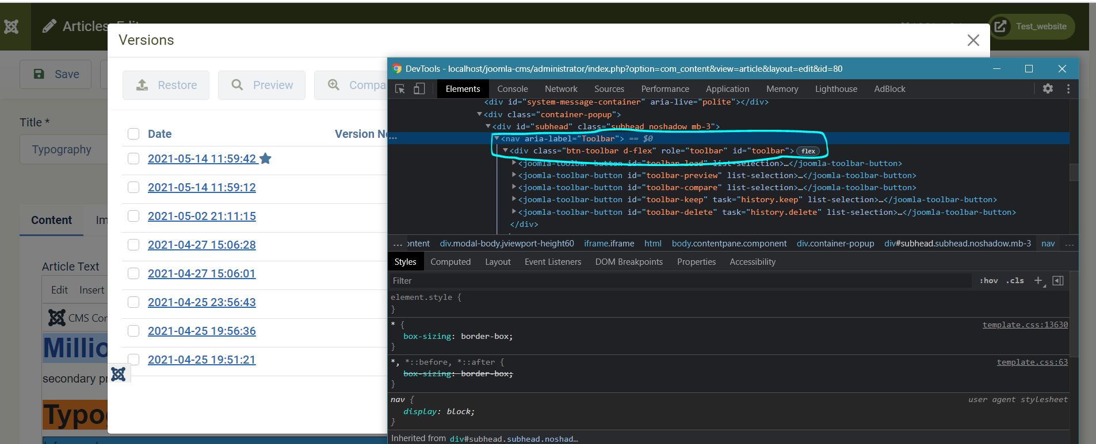Check the box for version 2021-04-27 15:06:01
The height and width of the screenshot is (444, 1096).
pyautogui.click(x=133, y=273)
